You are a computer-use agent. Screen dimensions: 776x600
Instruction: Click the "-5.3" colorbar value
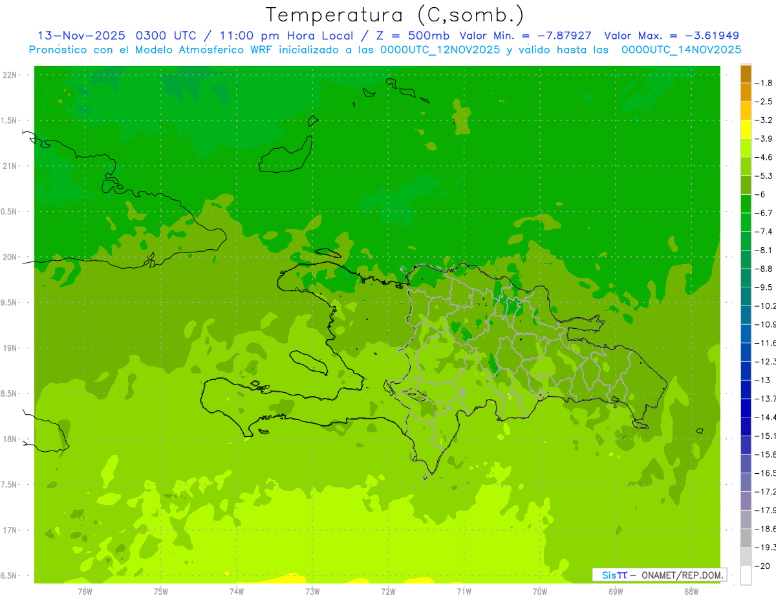(x=764, y=176)
